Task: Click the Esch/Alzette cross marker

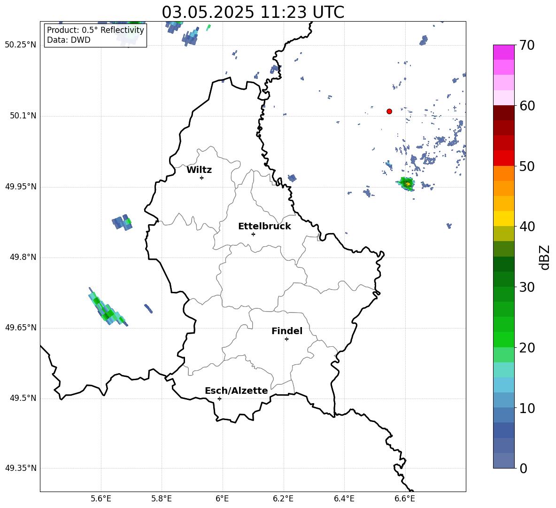Action: pyautogui.click(x=219, y=399)
